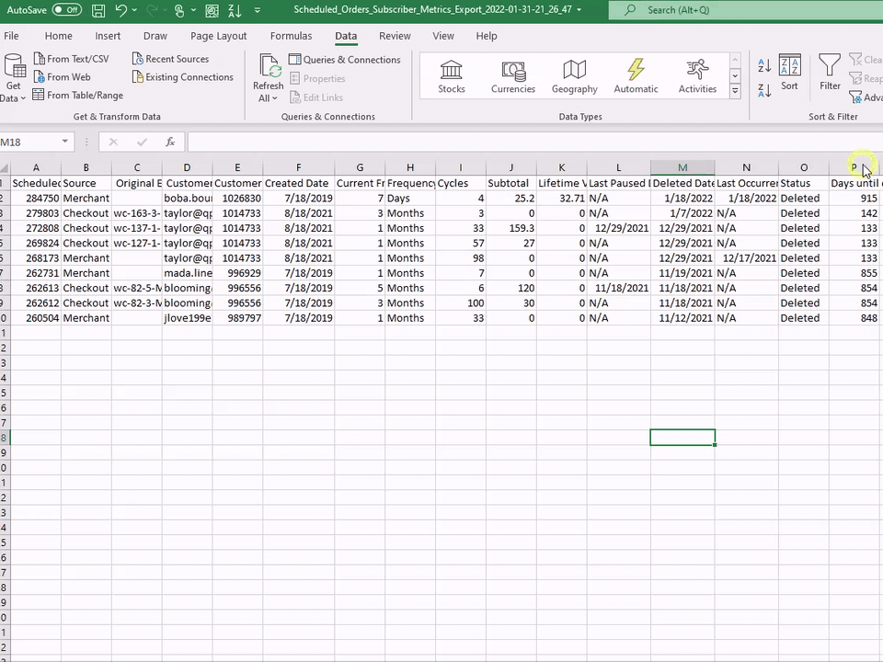The image size is (883, 662).
Task: Select cell containing boba.bour email
Action: 187,199
